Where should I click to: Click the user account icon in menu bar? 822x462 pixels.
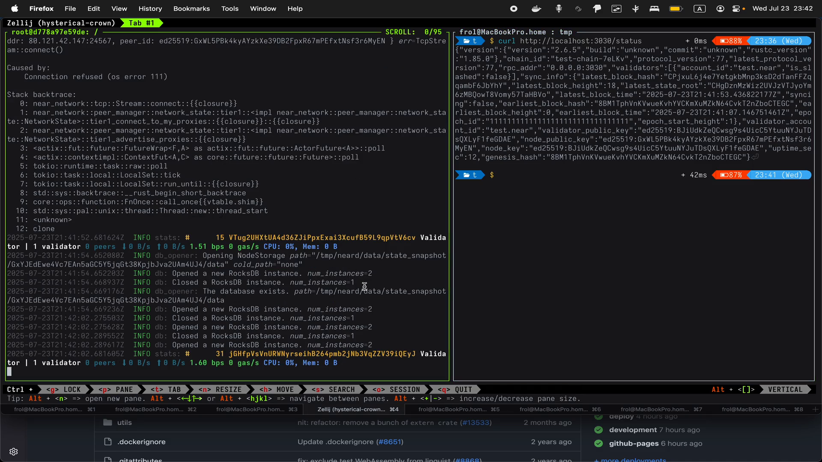(720, 9)
